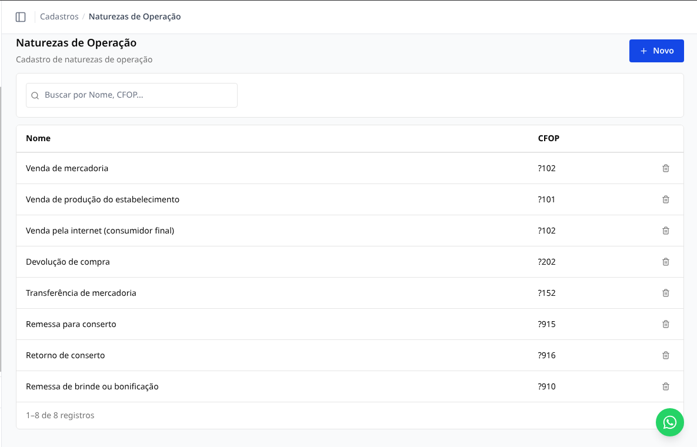This screenshot has width=697, height=447.
Task: Delete the Venda de mercadoria row
Action: click(665, 168)
